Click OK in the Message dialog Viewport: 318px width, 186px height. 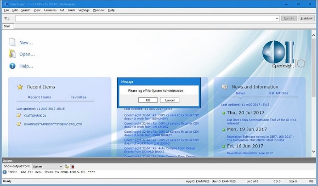pos(148,100)
